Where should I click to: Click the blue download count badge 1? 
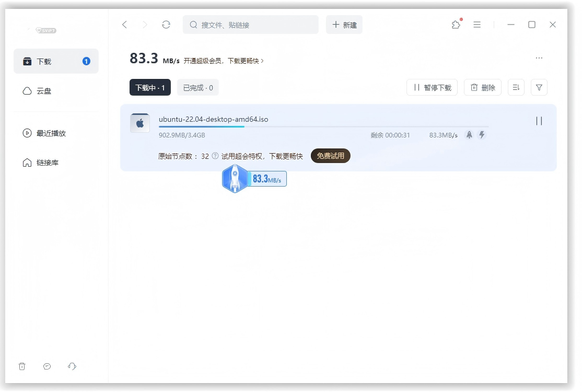[87, 61]
